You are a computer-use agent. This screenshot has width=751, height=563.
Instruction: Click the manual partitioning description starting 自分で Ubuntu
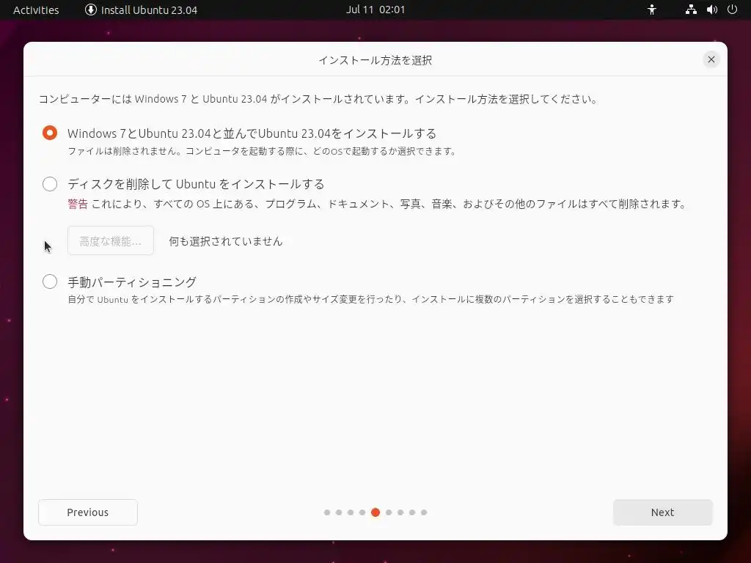tap(370, 300)
